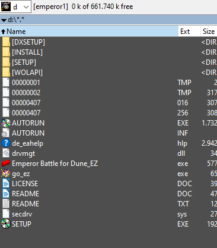Select the de_eahelp help file icon
The height and width of the screenshot is (248, 217).
click(x=6, y=143)
